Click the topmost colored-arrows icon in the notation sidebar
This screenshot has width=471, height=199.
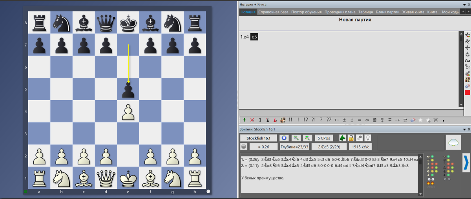pos(467,34)
